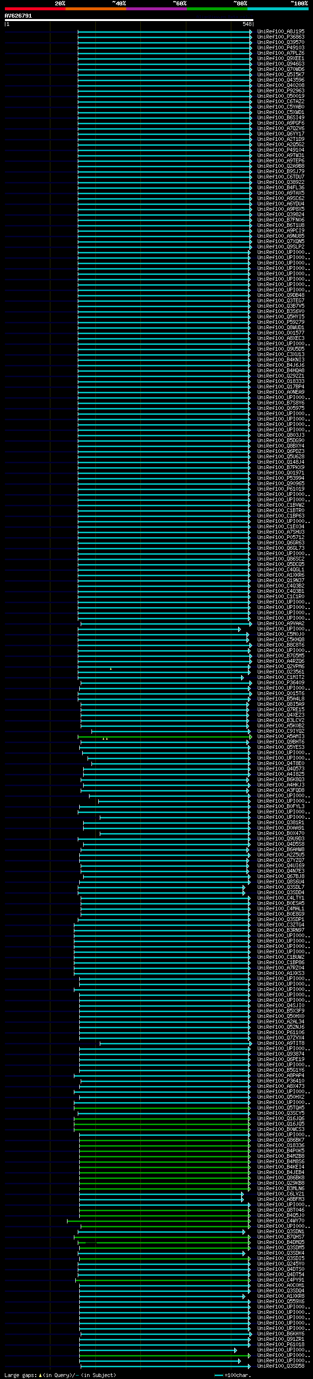Screen dimensions: 313x1379
Task: Click on UniRef100_C5M0J0
Action: coord(281,634)
